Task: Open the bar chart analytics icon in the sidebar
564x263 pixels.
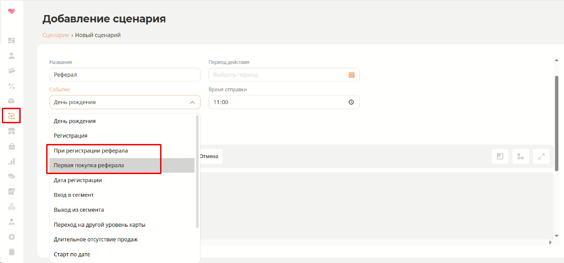Action: point(11,161)
